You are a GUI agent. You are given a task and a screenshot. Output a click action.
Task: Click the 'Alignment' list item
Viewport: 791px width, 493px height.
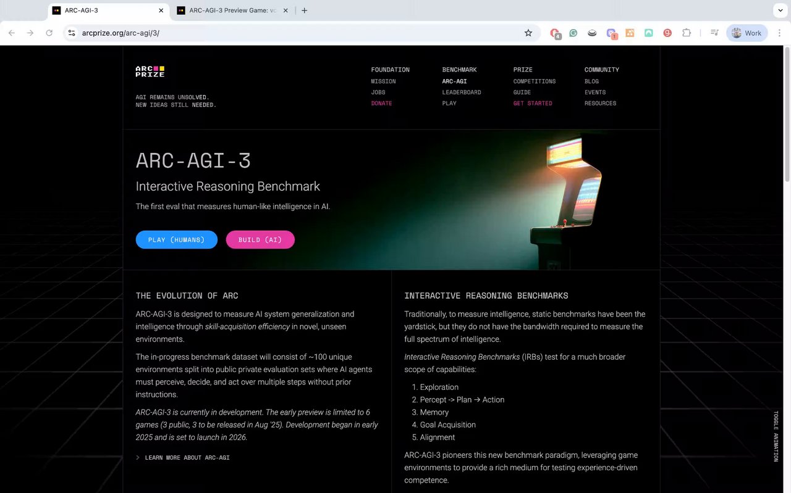(x=437, y=437)
